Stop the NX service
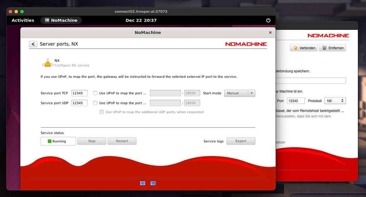366x197 pixels. pos(91,141)
